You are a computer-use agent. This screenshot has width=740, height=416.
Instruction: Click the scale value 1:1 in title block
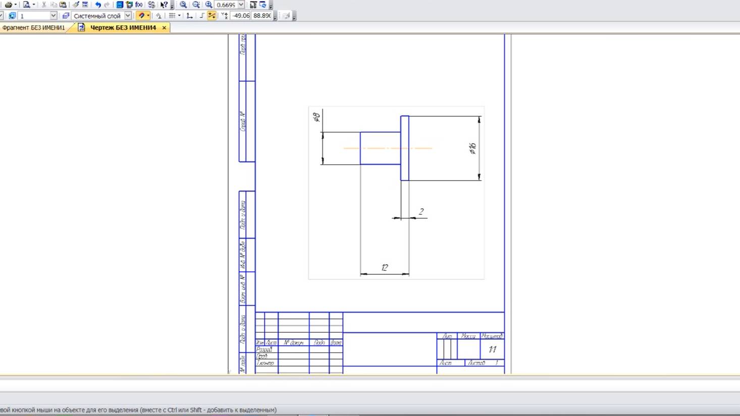(492, 349)
